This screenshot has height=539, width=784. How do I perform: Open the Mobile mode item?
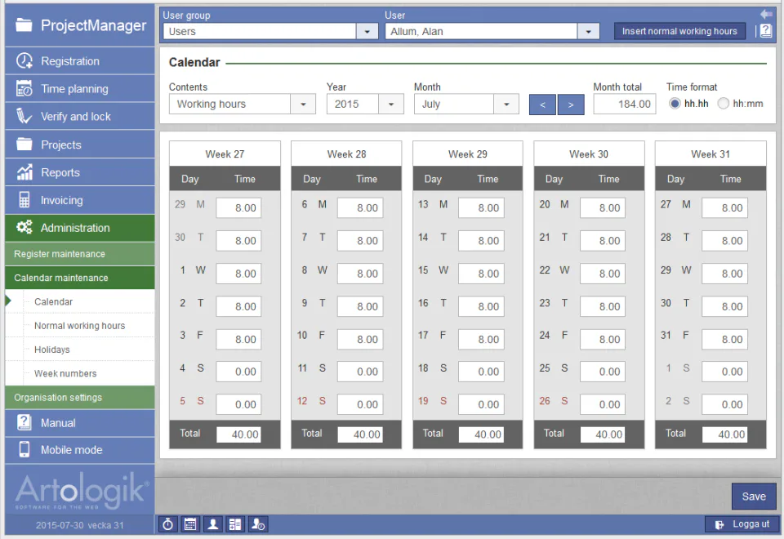pyautogui.click(x=80, y=449)
